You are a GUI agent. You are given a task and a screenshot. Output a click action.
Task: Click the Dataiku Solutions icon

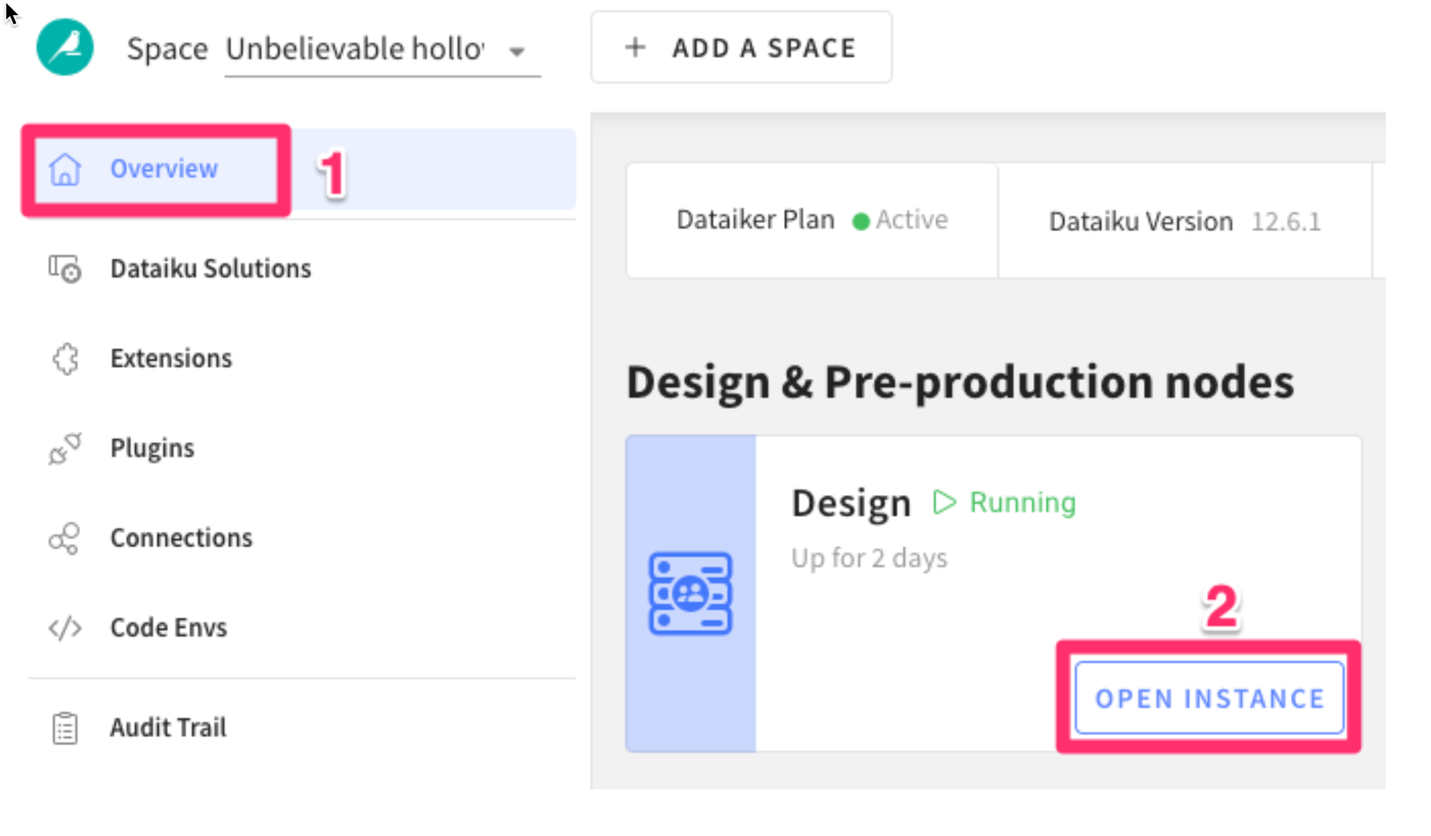(65, 269)
